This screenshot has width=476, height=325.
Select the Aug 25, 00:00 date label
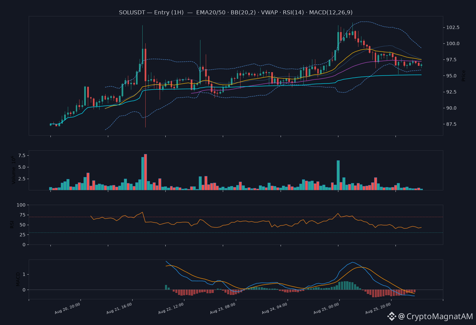326,308
